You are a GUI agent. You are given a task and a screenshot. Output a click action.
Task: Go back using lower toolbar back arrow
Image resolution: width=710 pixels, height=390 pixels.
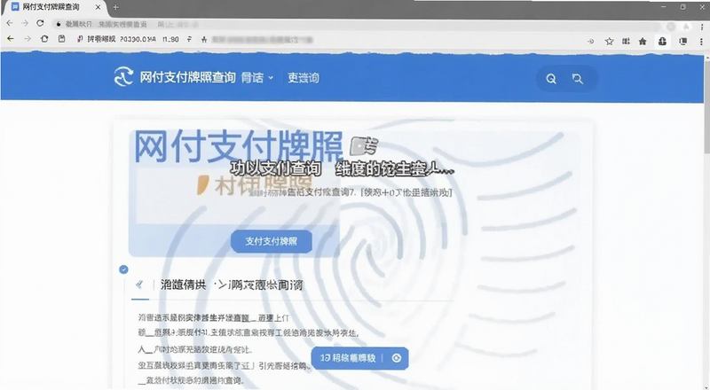click(x=11, y=39)
